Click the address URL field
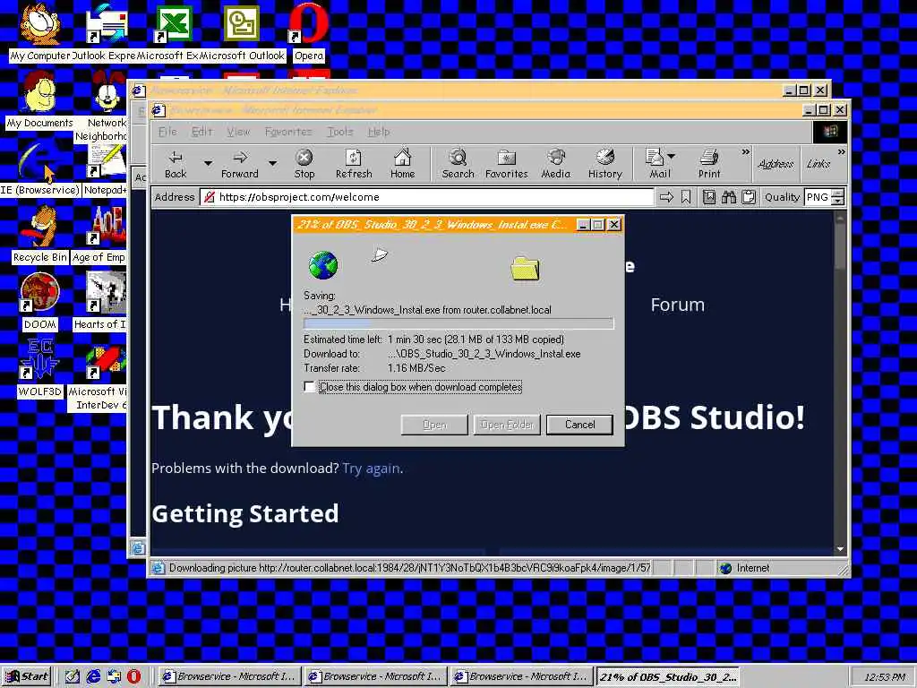 (x=427, y=197)
